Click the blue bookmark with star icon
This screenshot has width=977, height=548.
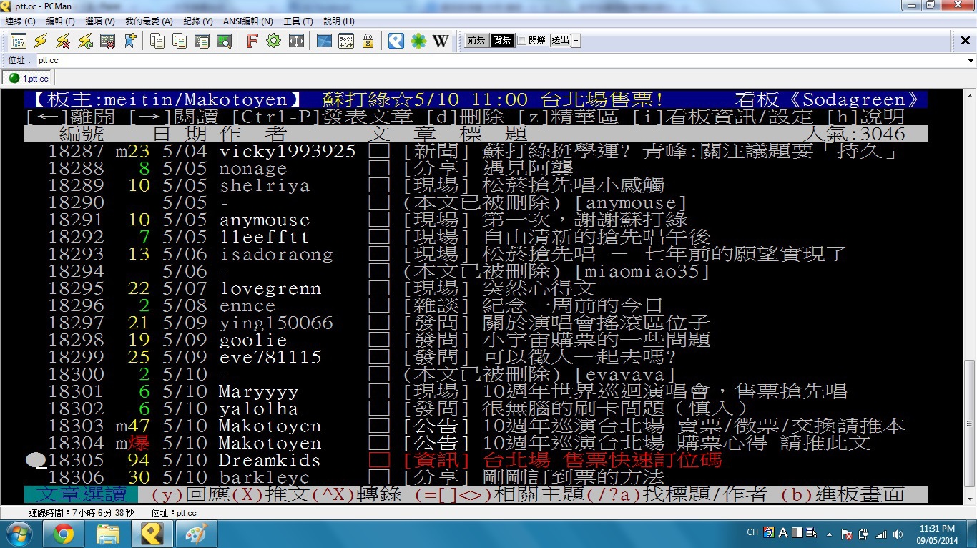(x=130, y=41)
